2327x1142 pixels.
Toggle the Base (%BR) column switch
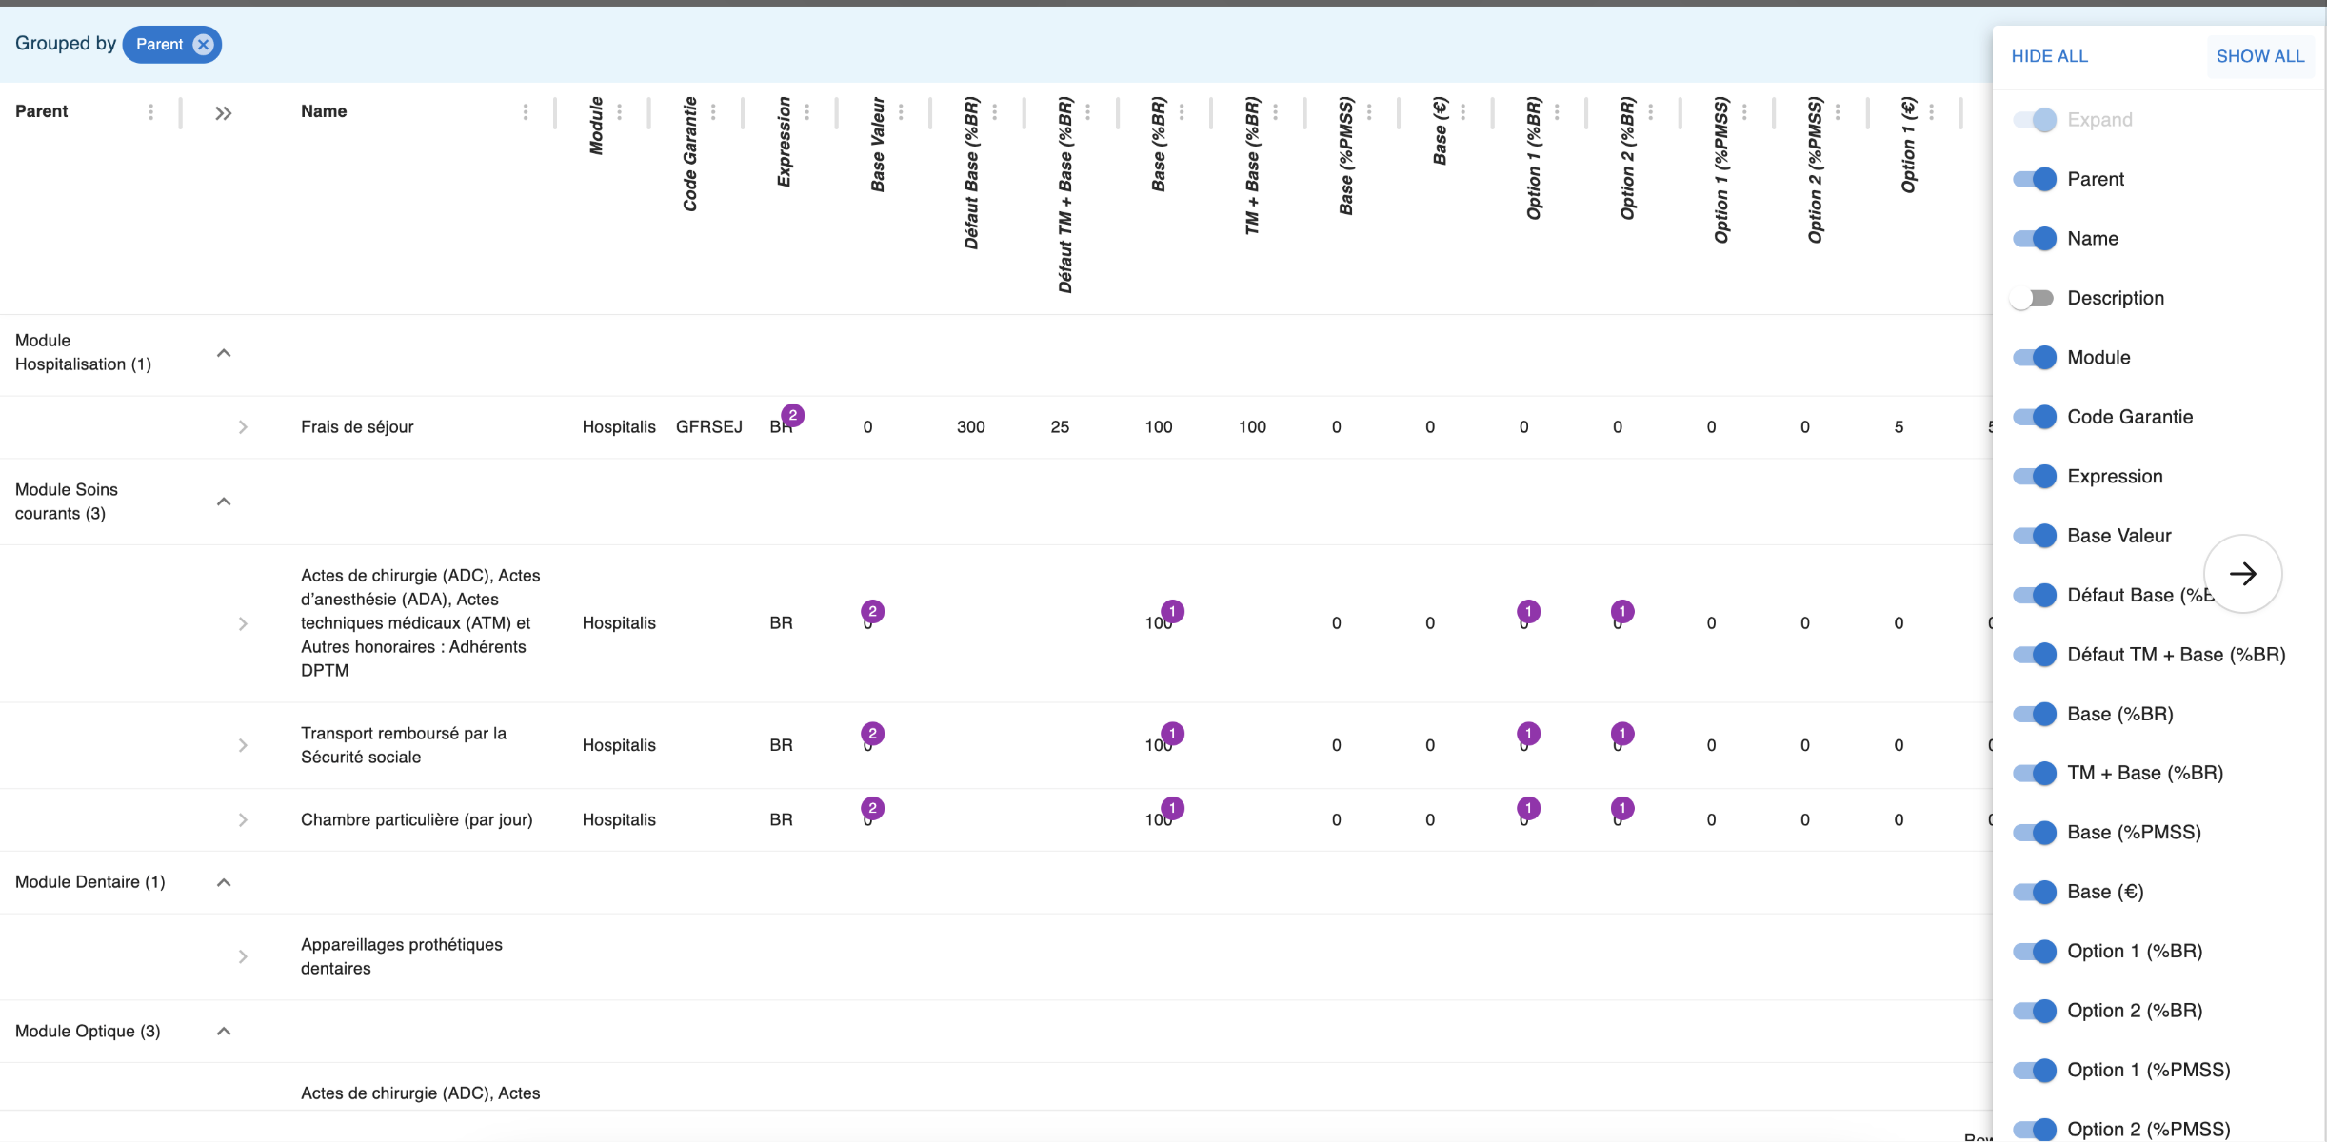2035,714
